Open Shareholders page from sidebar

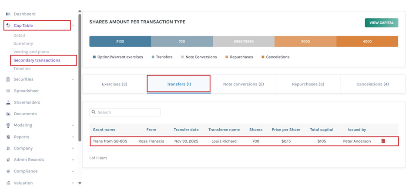tap(27, 102)
